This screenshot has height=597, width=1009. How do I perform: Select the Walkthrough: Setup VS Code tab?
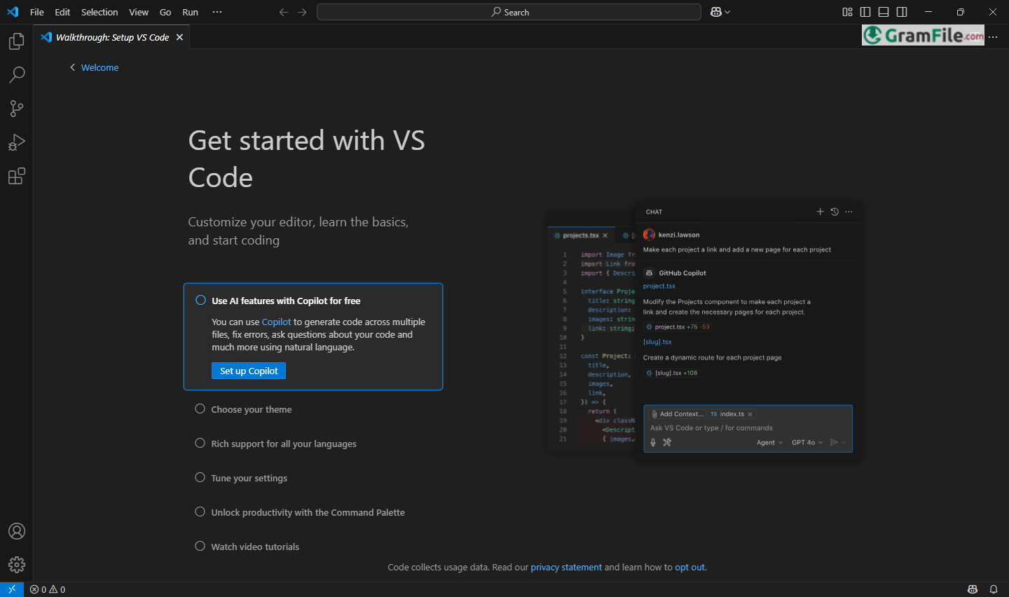111,37
